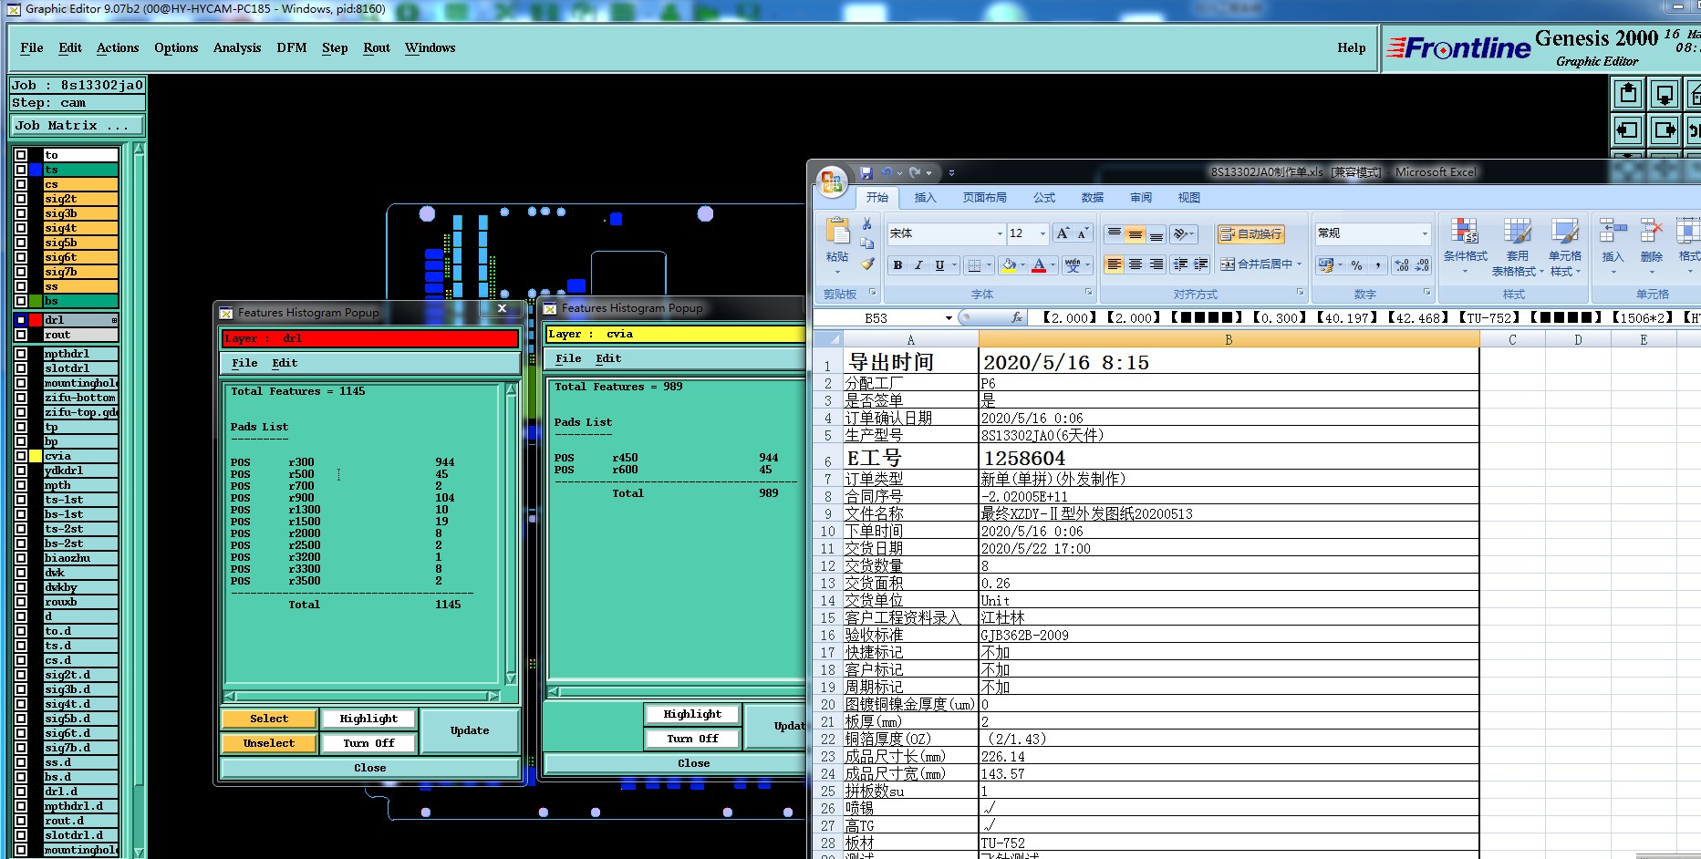This screenshot has width=1701, height=859.
Task: Click the 自动换行 wrap text button
Action: click(1250, 234)
